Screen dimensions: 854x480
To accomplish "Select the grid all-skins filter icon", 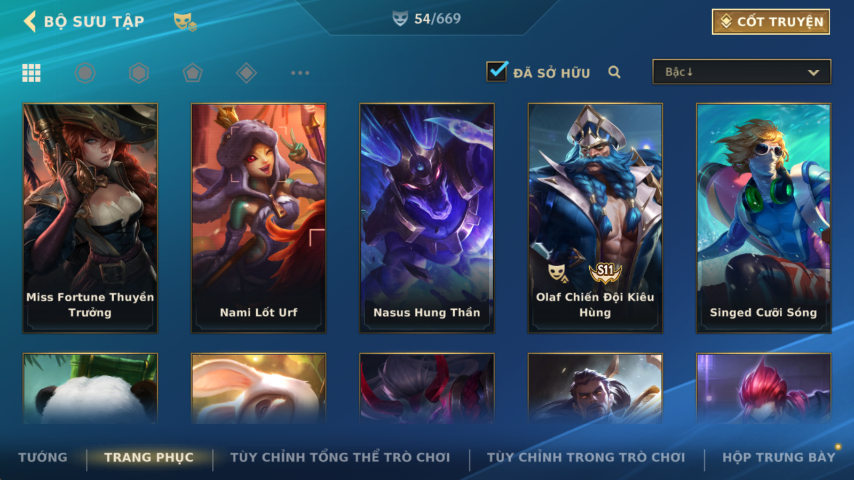I will pos(31,73).
